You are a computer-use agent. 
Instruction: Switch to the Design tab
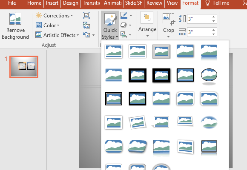(x=71, y=3)
